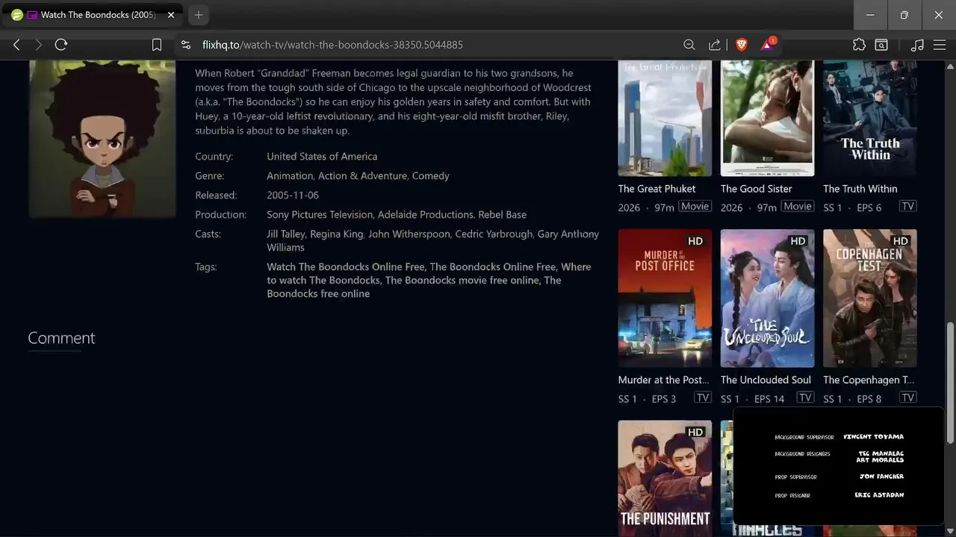This screenshot has height=537, width=956.
Task: Open The Good Sister poster
Action: [767, 119]
